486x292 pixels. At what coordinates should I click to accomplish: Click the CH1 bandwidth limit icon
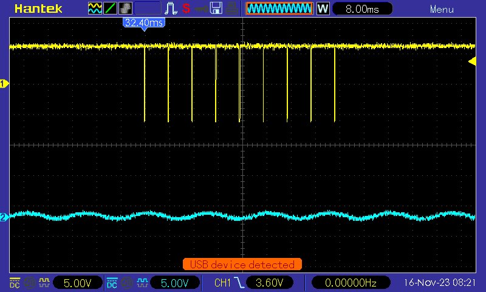coord(29,283)
